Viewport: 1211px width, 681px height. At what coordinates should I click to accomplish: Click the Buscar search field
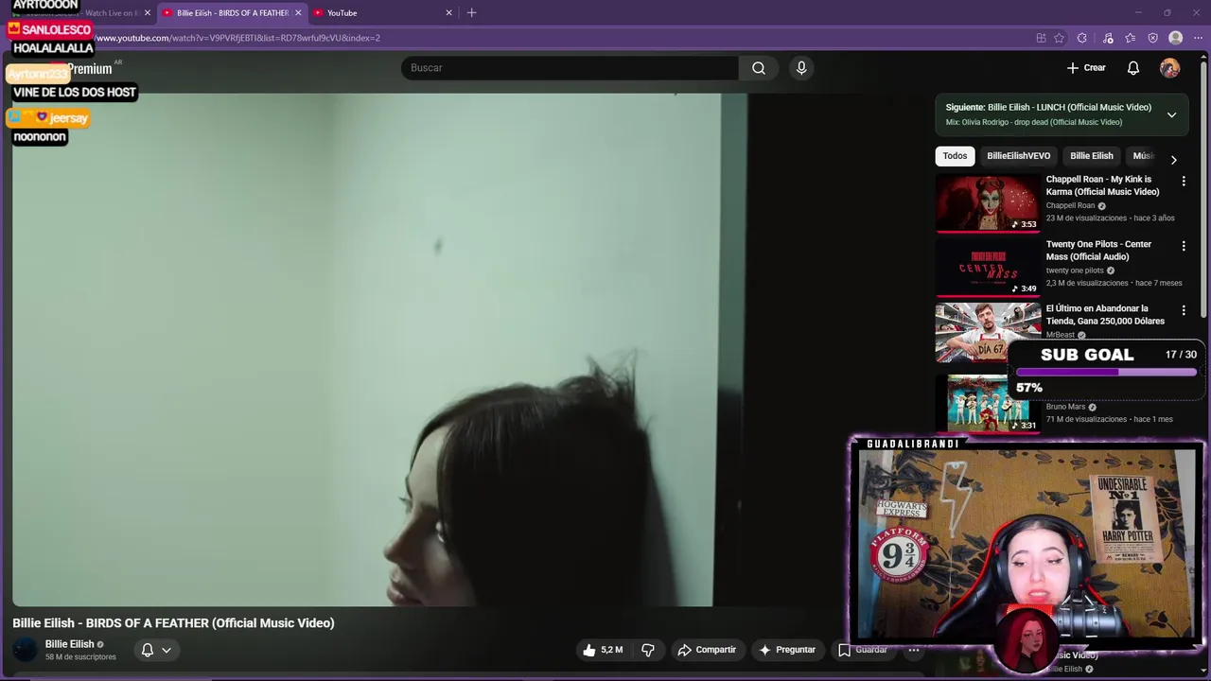(570, 68)
